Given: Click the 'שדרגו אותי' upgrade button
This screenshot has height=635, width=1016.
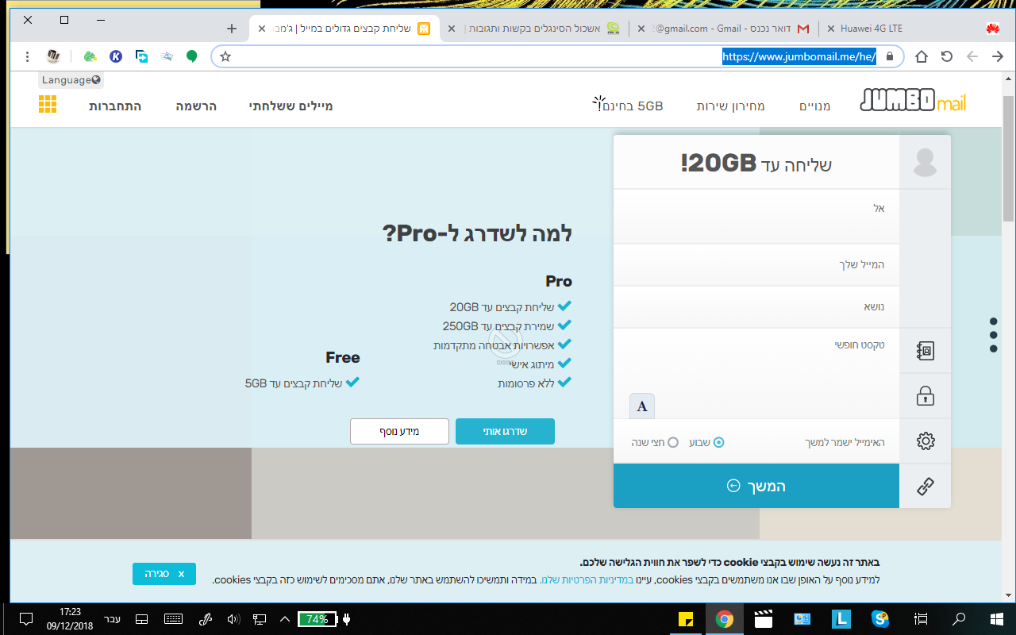Looking at the screenshot, I should [x=505, y=432].
